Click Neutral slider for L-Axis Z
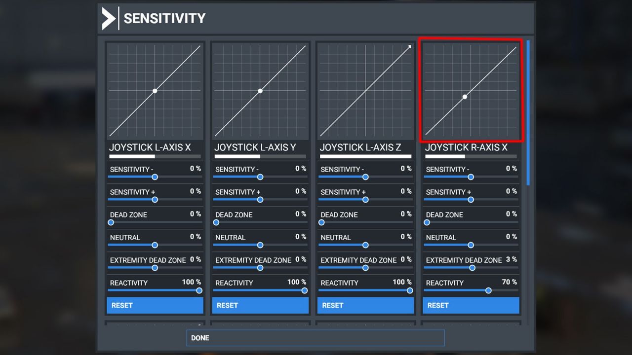This screenshot has width=632, height=355. point(366,245)
